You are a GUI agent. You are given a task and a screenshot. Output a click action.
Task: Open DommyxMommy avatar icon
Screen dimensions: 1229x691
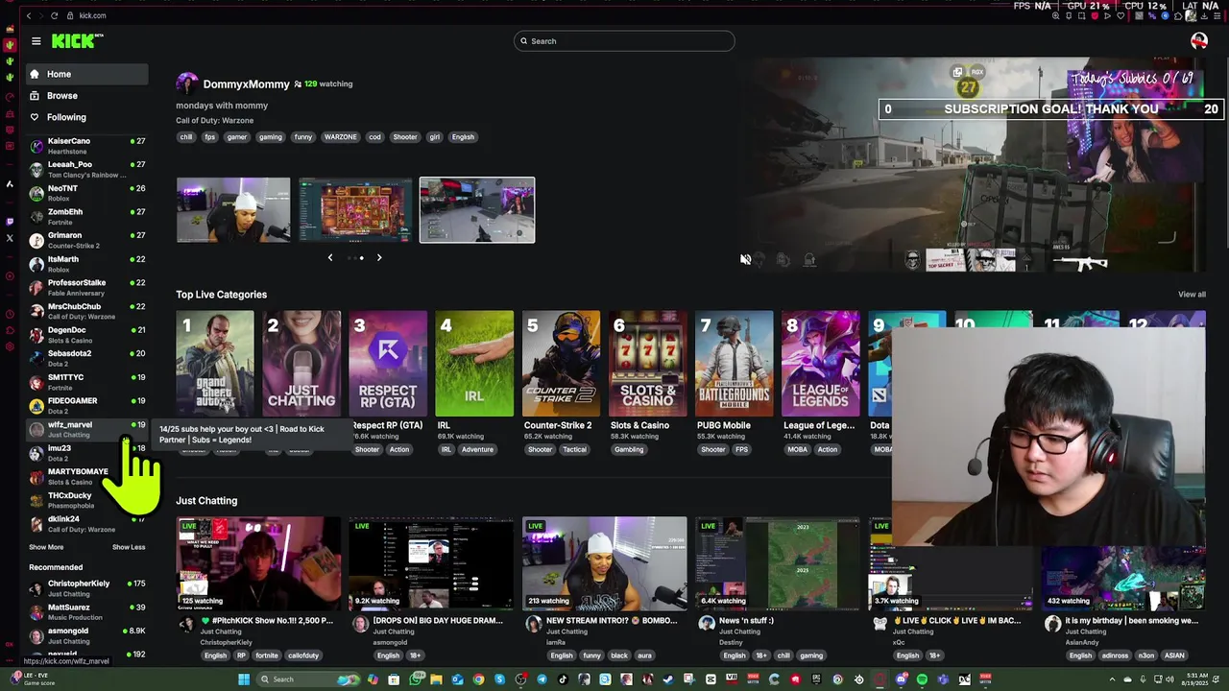187,83
